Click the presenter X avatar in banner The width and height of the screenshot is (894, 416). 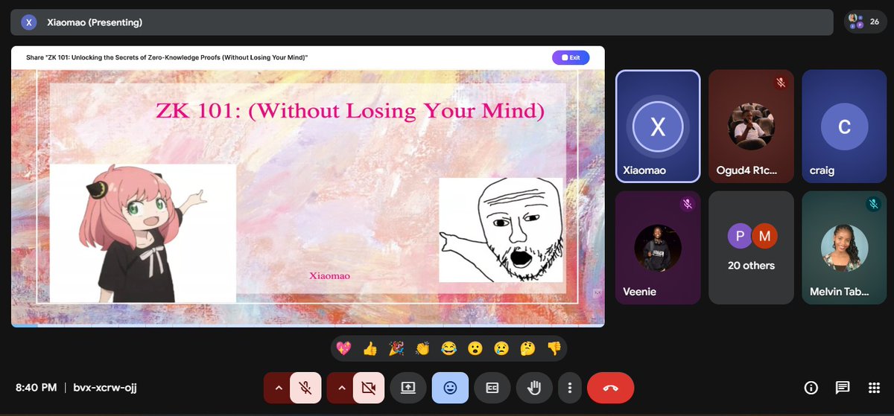(x=28, y=22)
